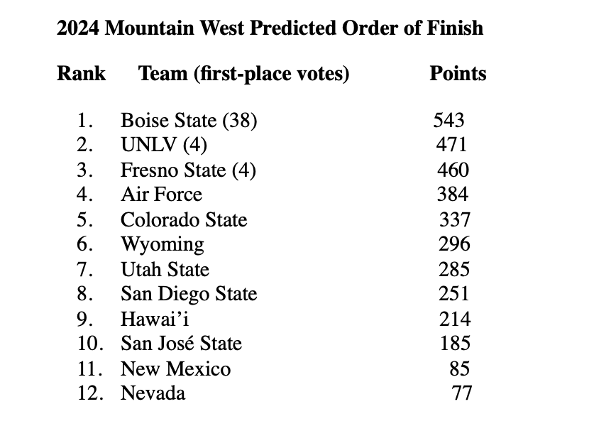Click the Utah State team name
The height and width of the screenshot is (426, 589).
(165, 270)
